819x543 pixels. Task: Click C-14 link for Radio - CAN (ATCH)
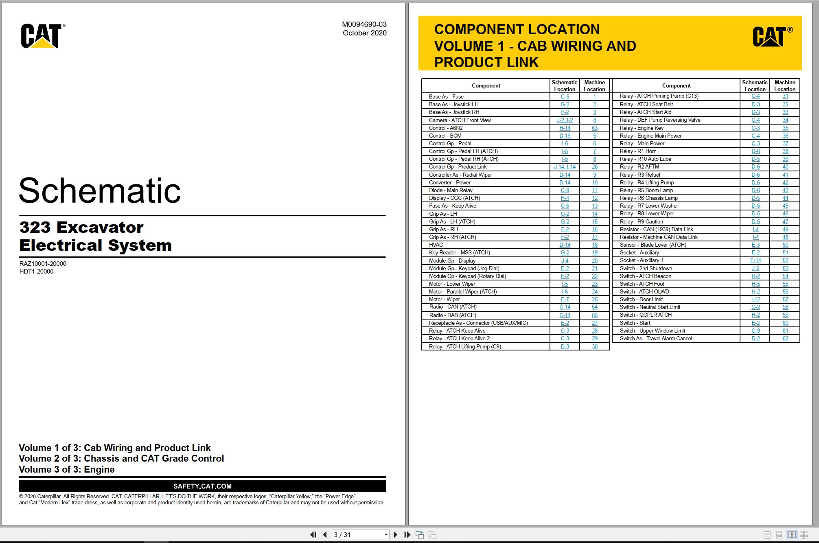[x=565, y=307]
